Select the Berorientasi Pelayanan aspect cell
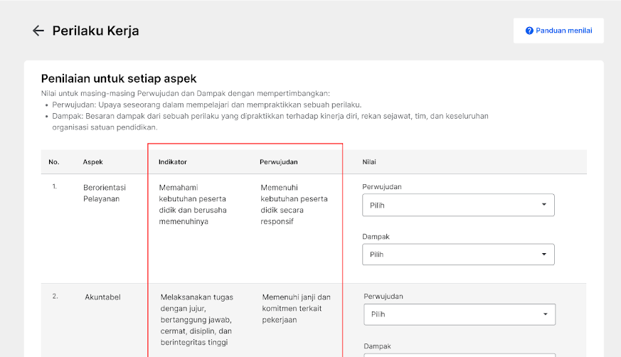The image size is (621, 357). click(104, 193)
